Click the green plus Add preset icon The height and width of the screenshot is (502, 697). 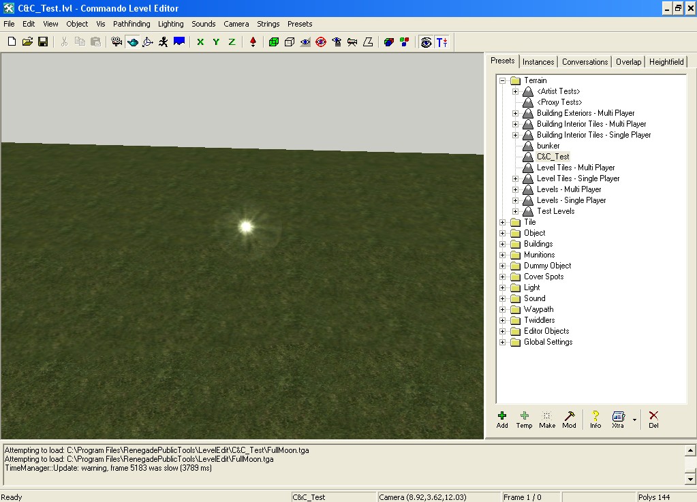pos(502,419)
